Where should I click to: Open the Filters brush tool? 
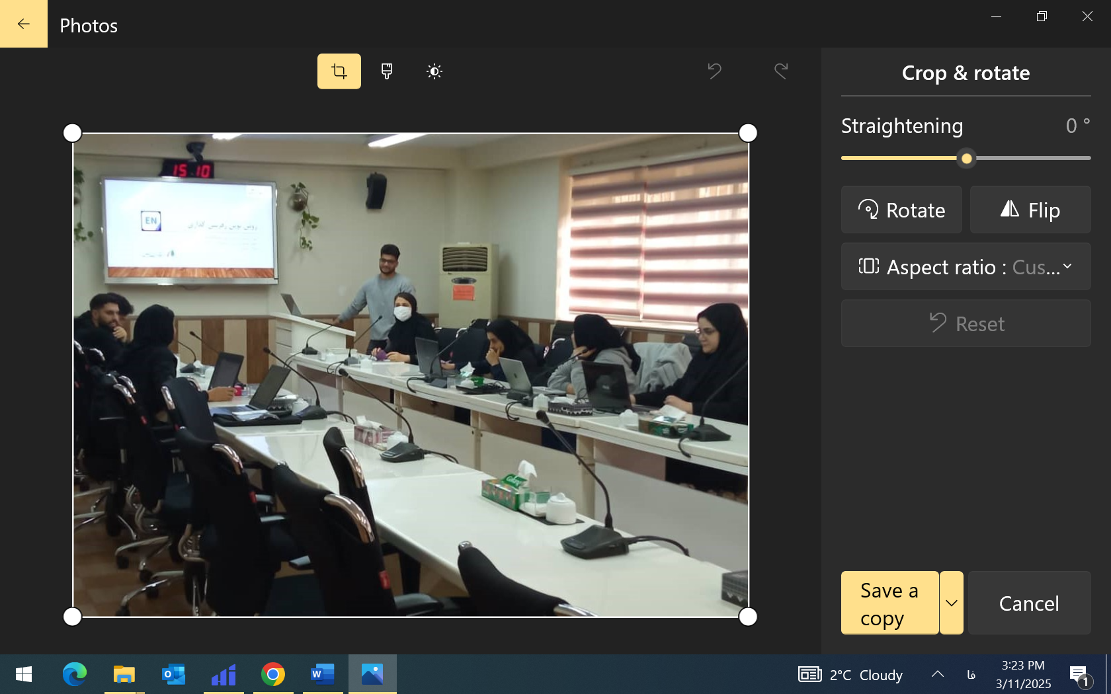click(x=387, y=71)
